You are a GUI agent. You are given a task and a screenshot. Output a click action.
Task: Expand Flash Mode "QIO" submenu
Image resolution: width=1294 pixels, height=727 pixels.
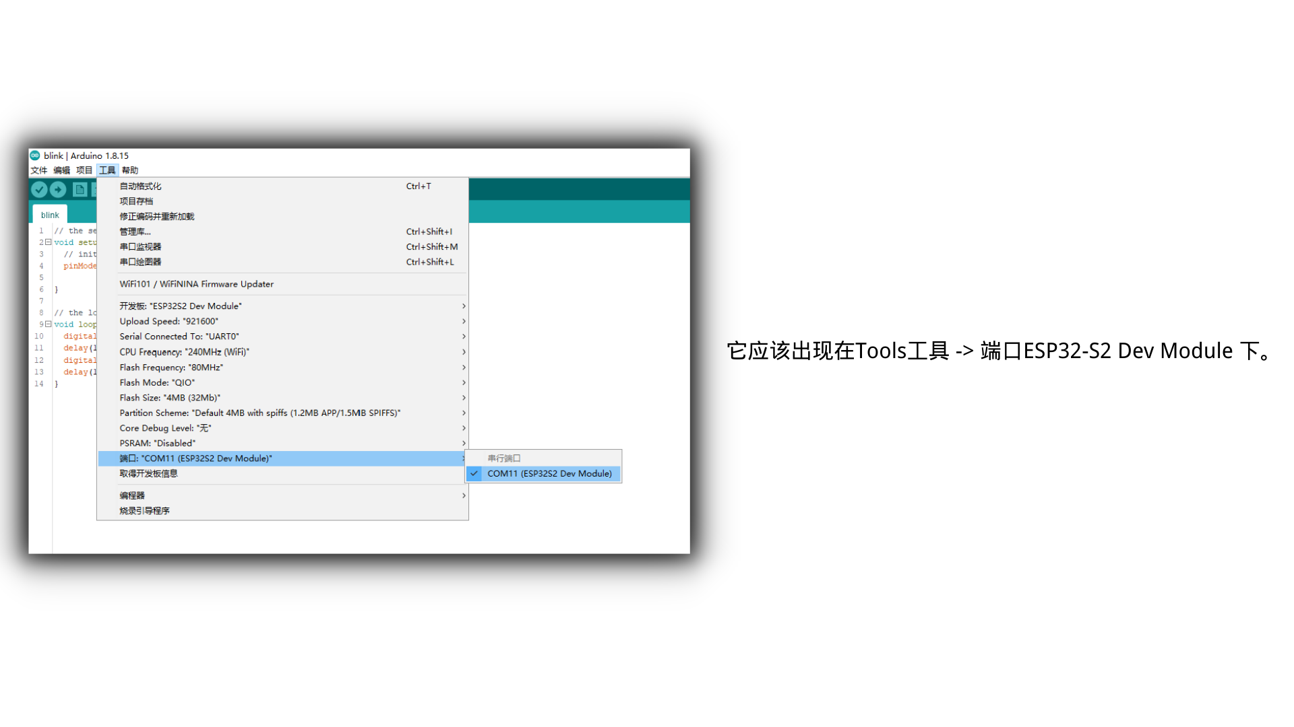click(282, 382)
